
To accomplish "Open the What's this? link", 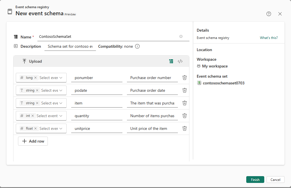I will (268, 38).
